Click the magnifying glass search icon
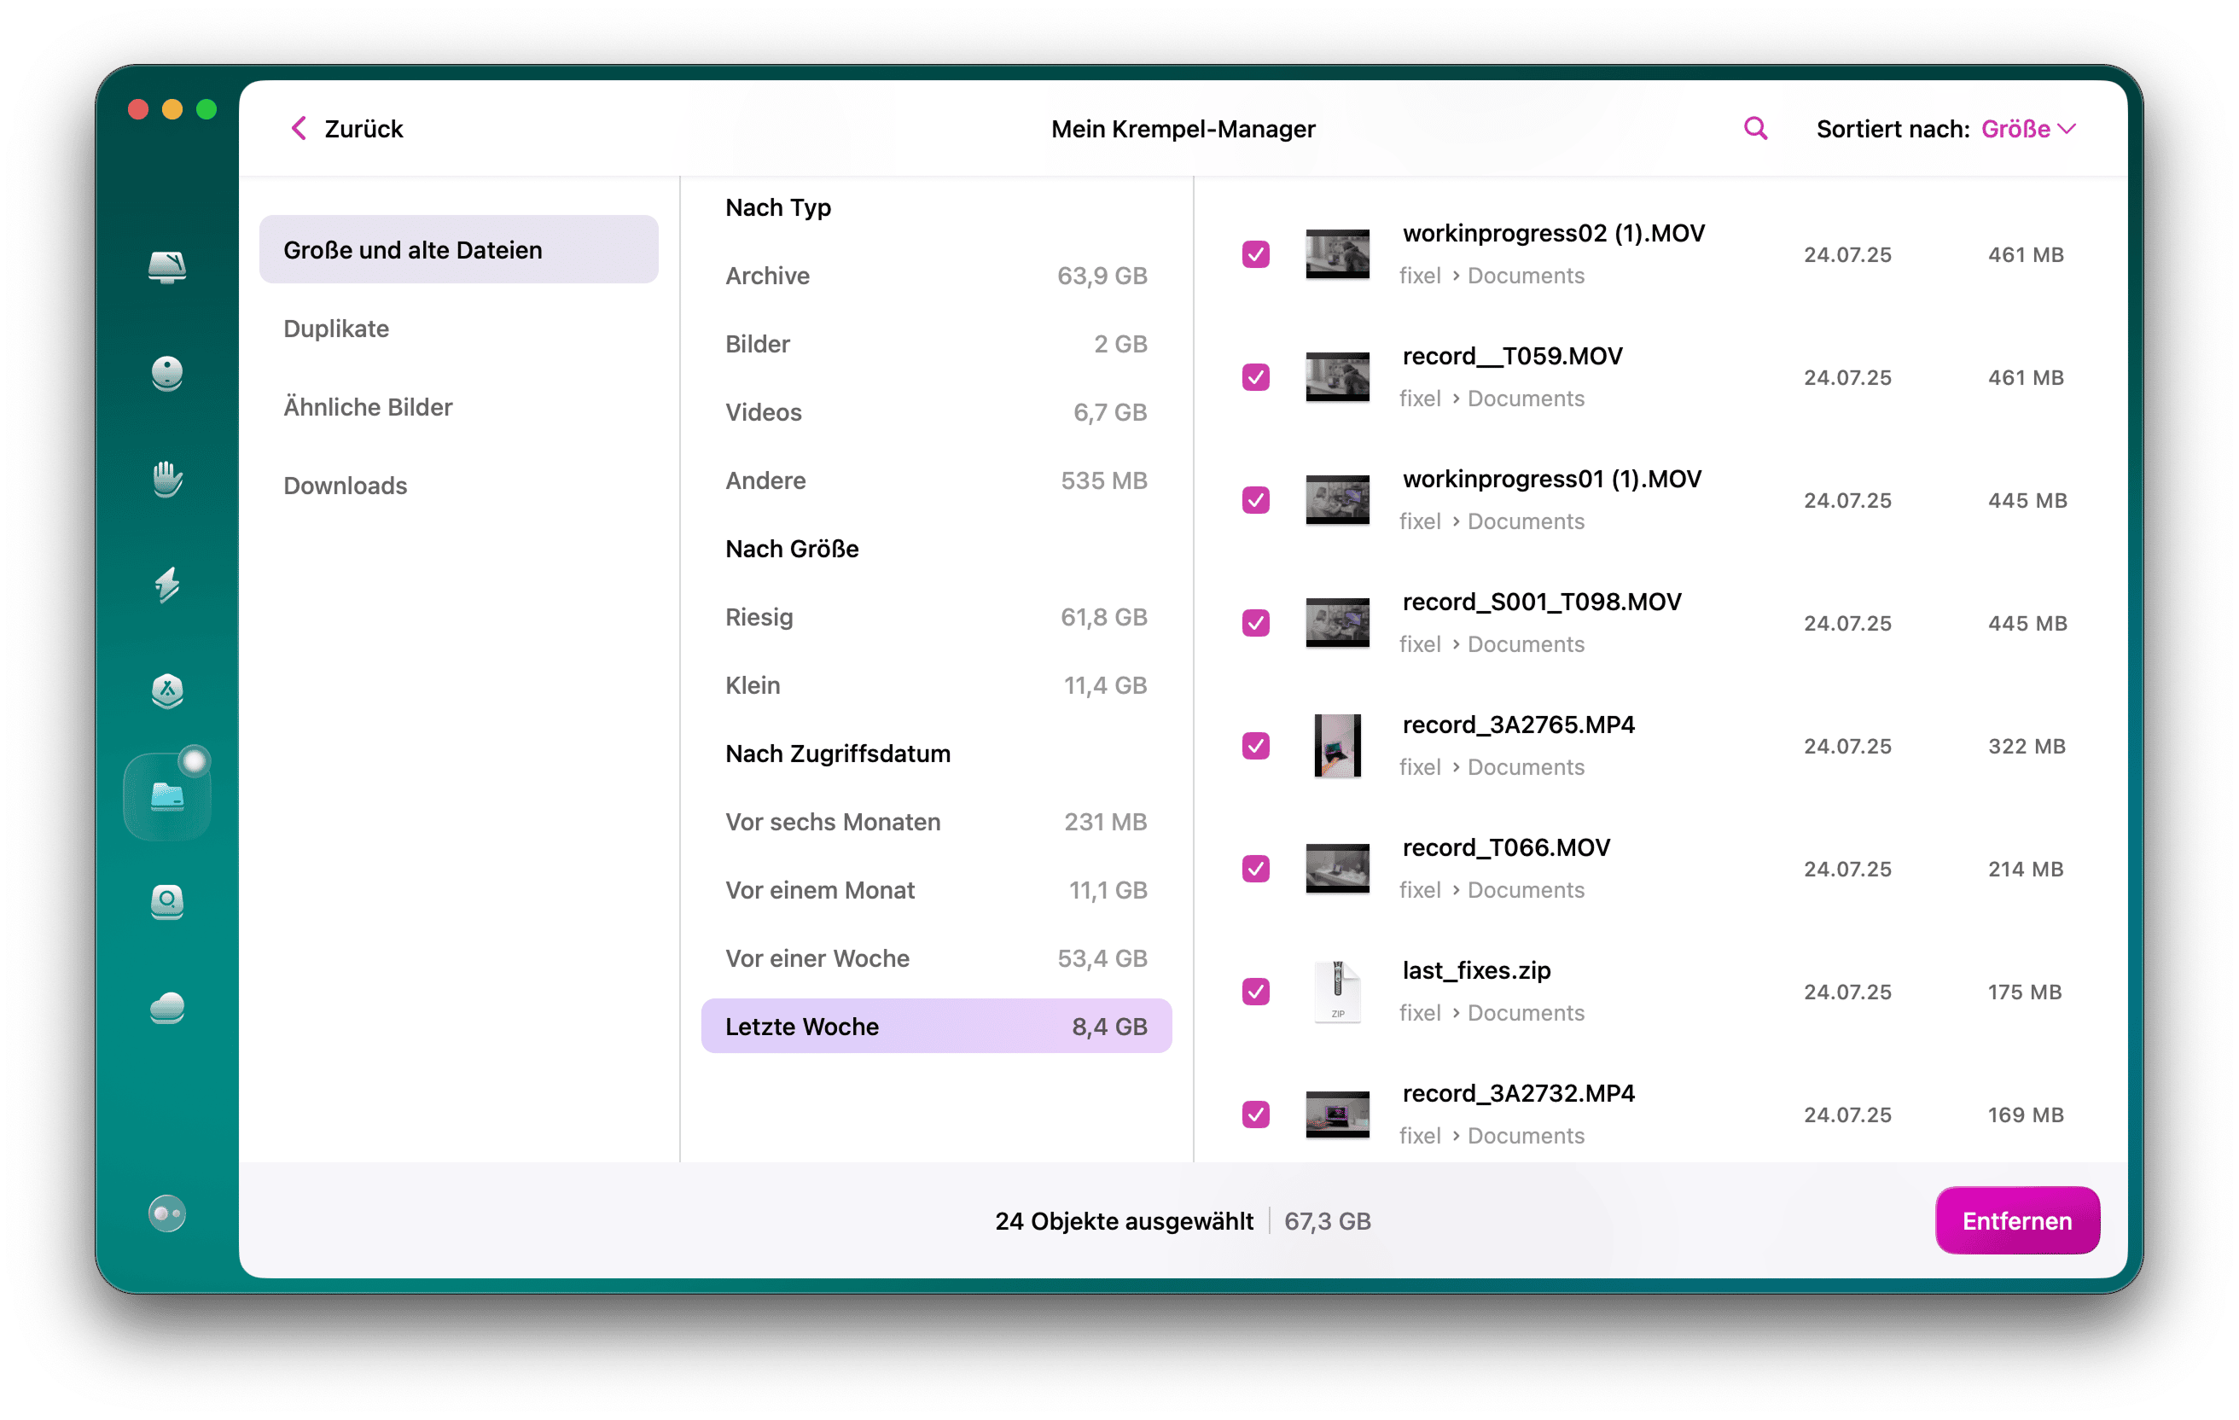The image size is (2239, 1420). pos(1754,128)
